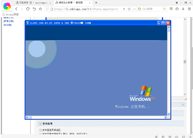Open the browser hamburger menu

click(189, 9)
